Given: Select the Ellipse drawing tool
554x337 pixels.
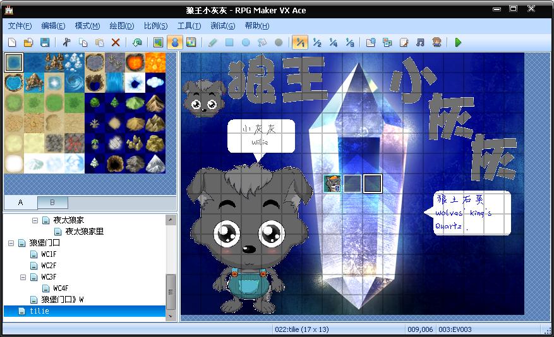Looking at the screenshot, I should pos(246,42).
